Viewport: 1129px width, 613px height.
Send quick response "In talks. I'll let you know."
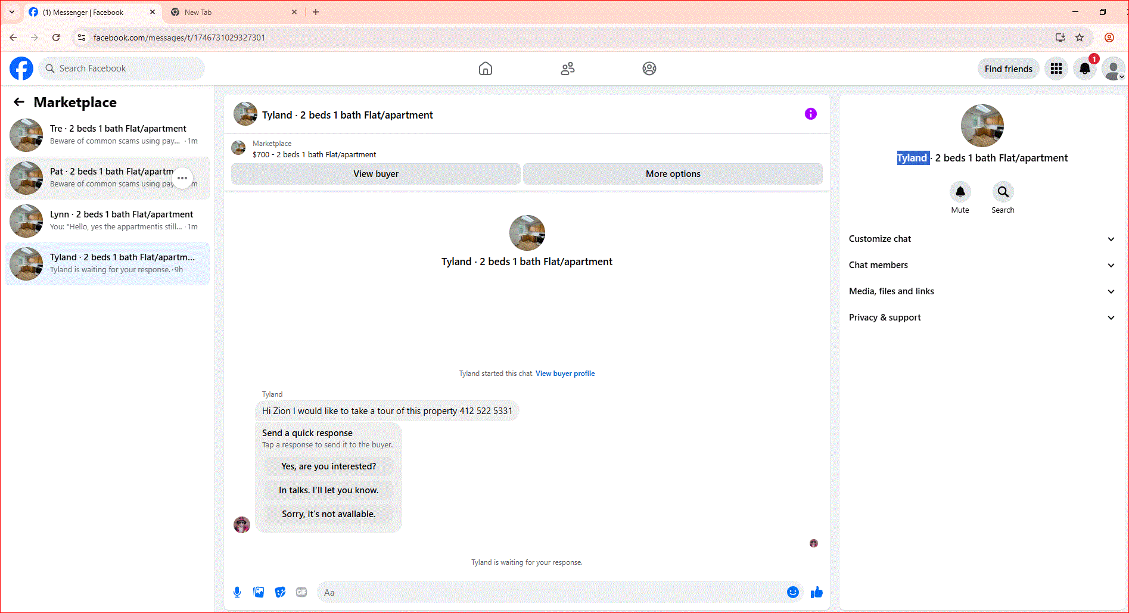pyautogui.click(x=328, y=490)
